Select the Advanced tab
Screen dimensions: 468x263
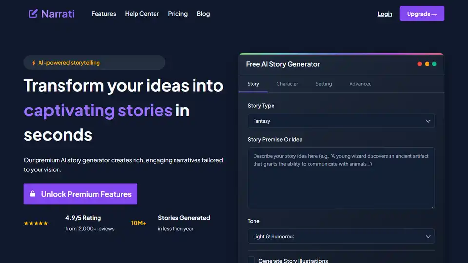pyautogui.click(x=360, y=84)
